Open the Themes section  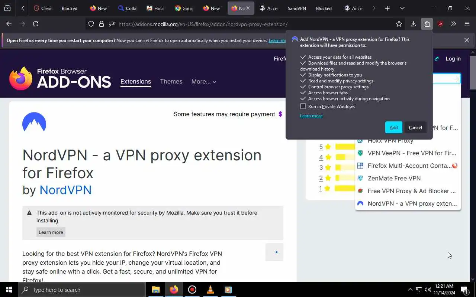point(171,81)
